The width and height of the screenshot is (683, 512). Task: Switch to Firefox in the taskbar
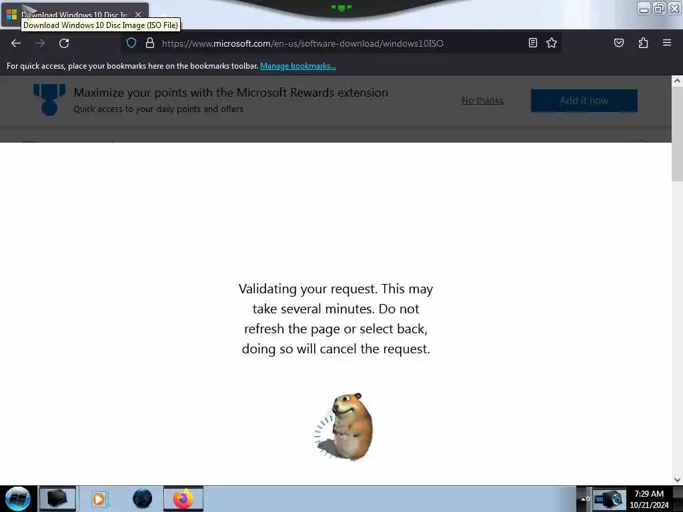(183, 499)
